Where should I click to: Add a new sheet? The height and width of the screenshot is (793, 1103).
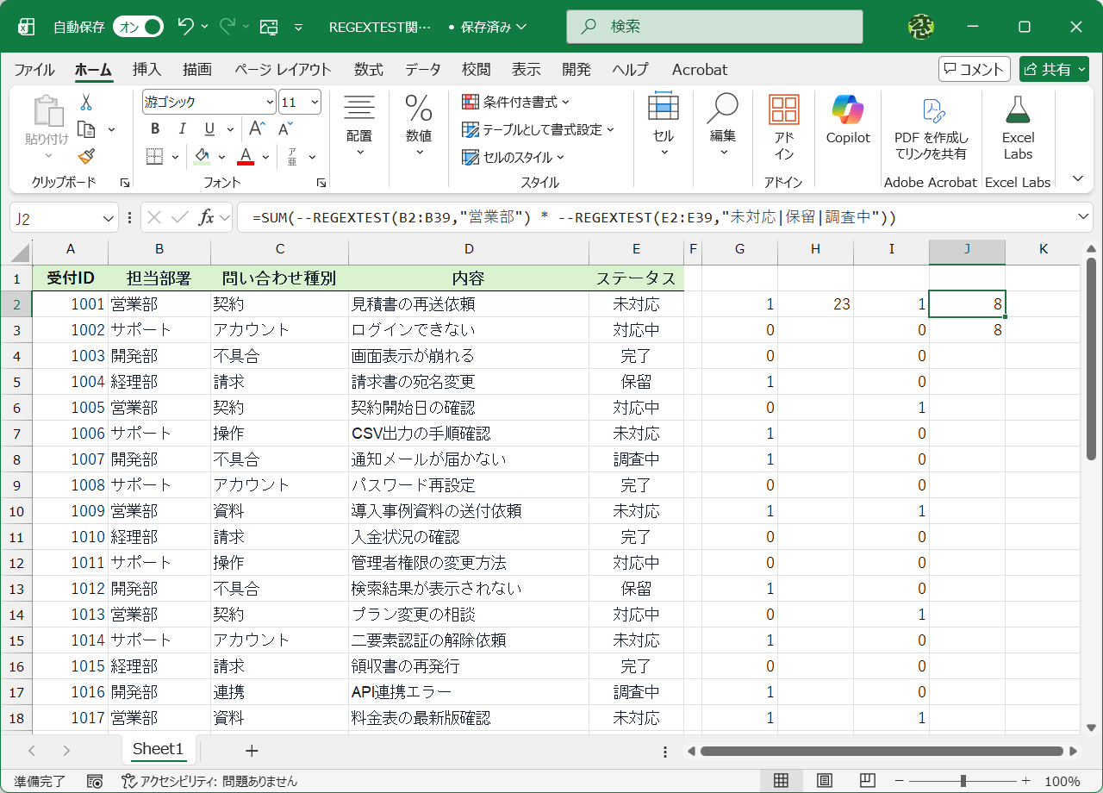coord(252,750)
